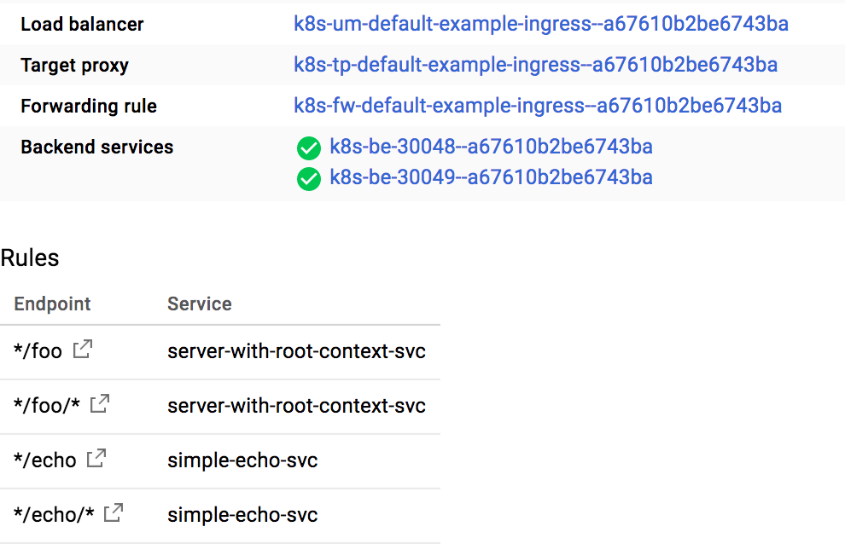The image size is (845, 544).
Task: Open the k8s-fw-default-example-ingress forwarding rule link
Action: point(538,106)
